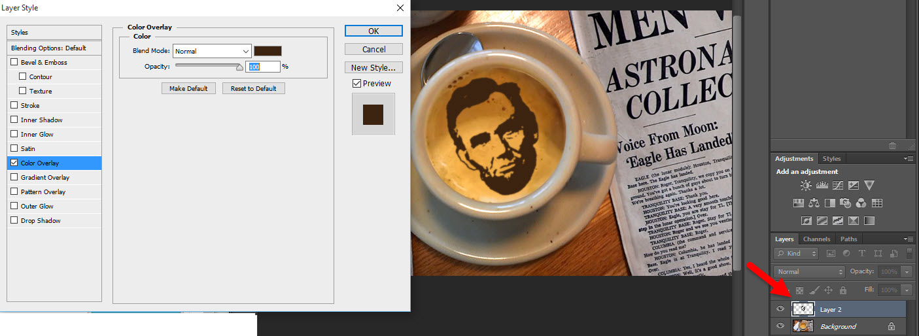Add a Levels adjustment

tap(822, 186)
